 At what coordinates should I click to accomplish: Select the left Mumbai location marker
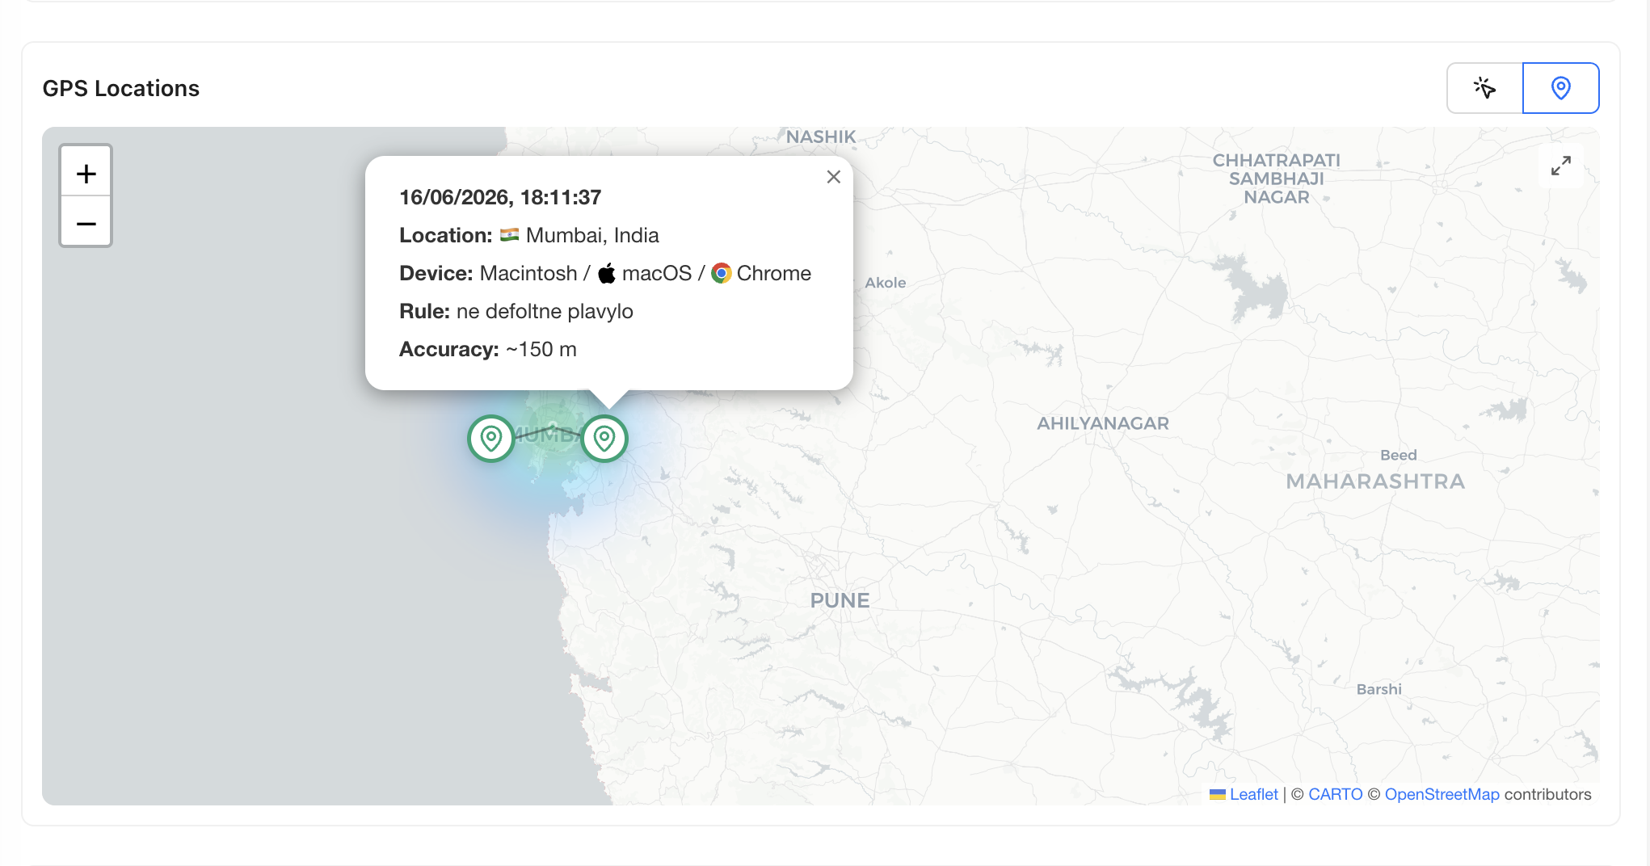(491, 439)
